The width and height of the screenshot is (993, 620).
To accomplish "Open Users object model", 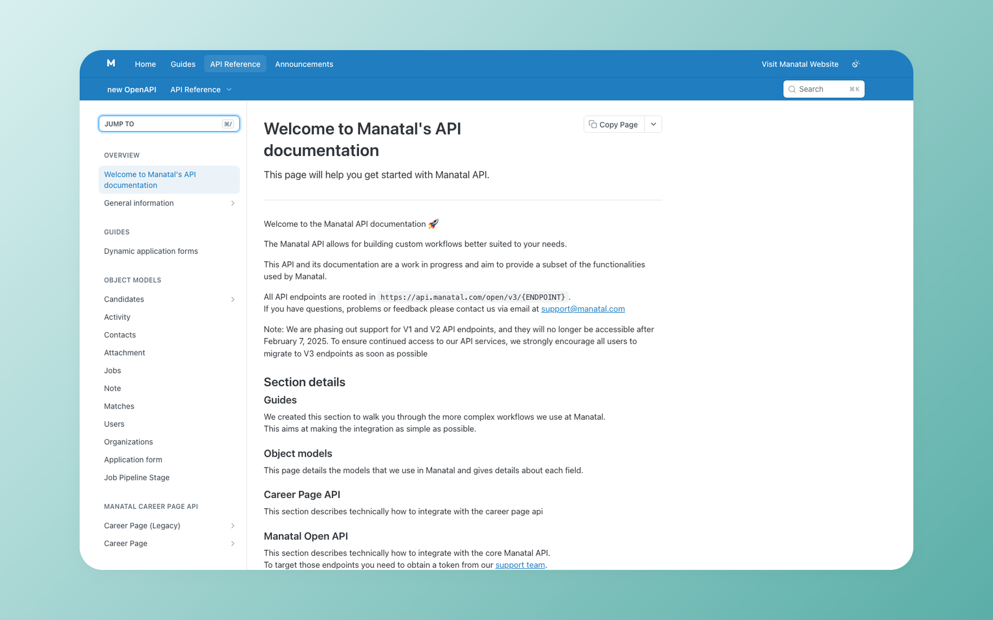I will pos(114,424).
